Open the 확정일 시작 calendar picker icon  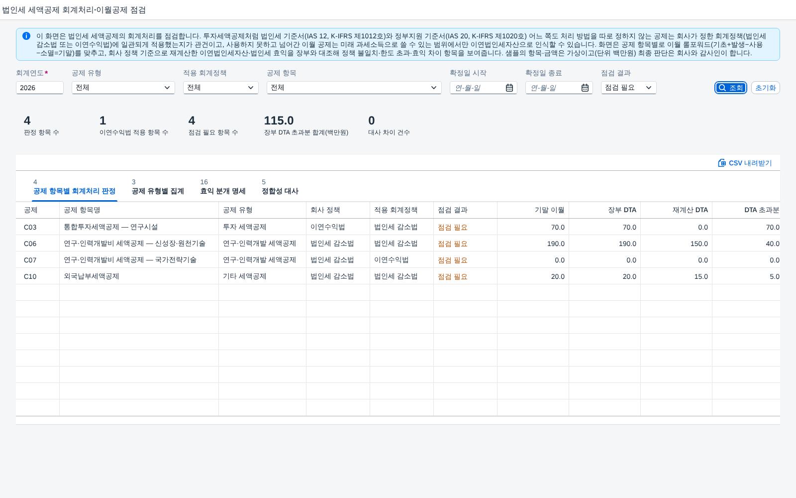(x=509, y=88)
